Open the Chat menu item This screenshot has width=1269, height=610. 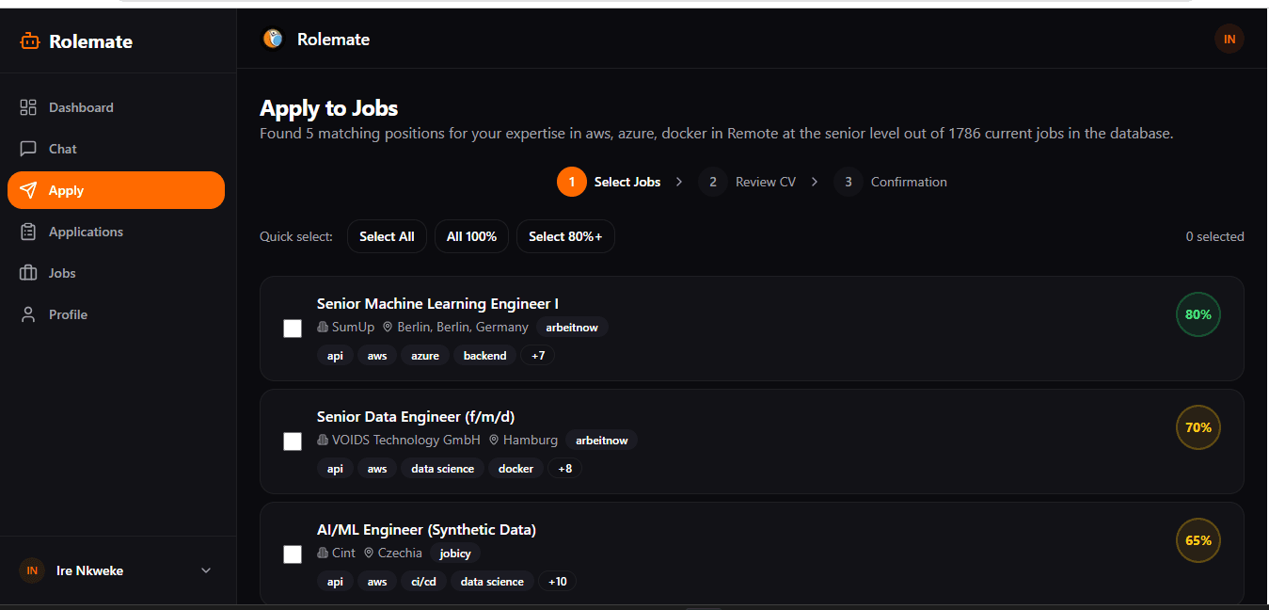pos(116,149)
